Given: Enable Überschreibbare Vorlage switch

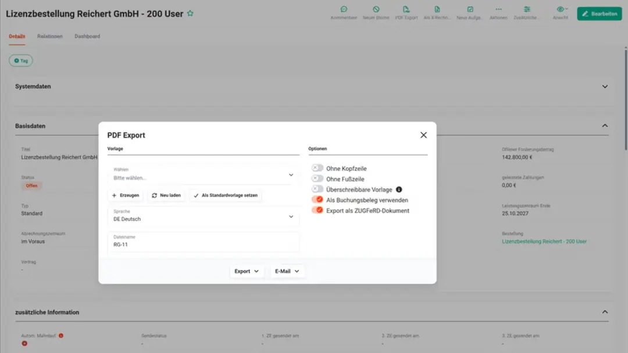Looking at the screenshot, I should 317,189.
